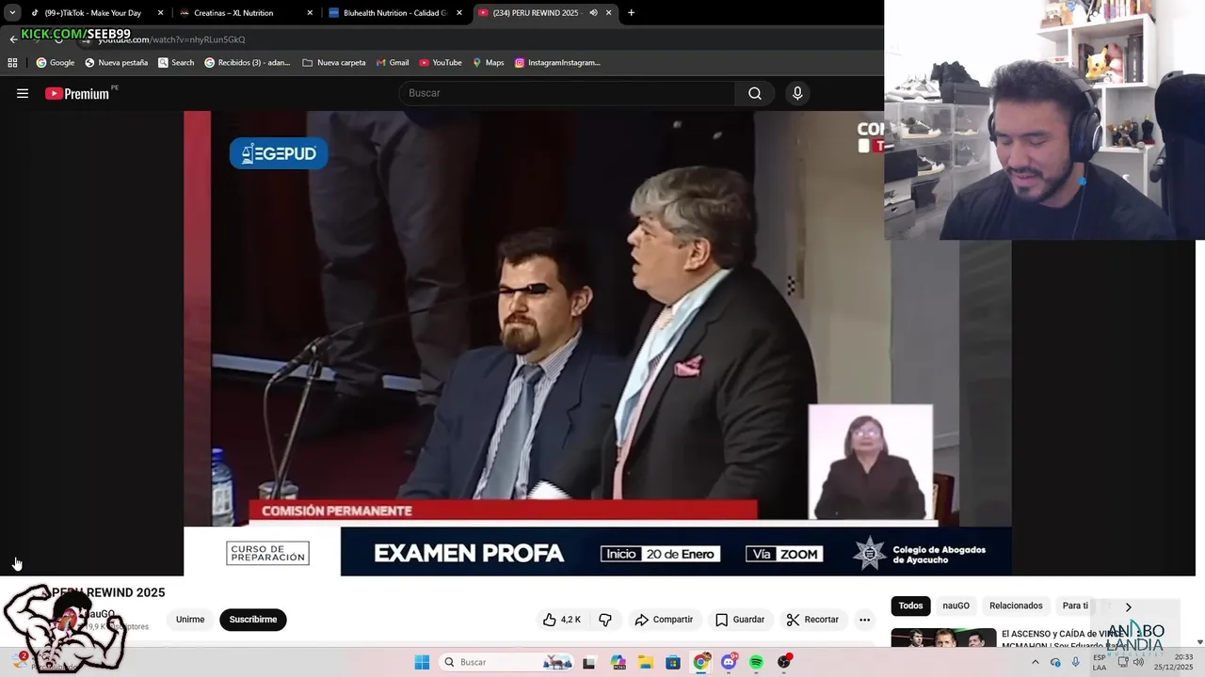This screenshot has height=677, width=1205.
Task: Open Spotify from taskbar
Action: coord(756,662)
